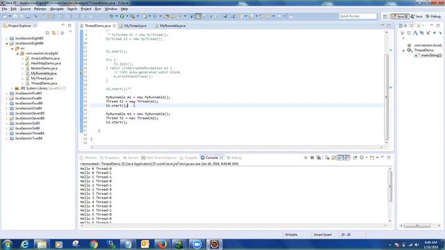Open the Markers view tab
The image size is (445, 250).
(88, 158)
